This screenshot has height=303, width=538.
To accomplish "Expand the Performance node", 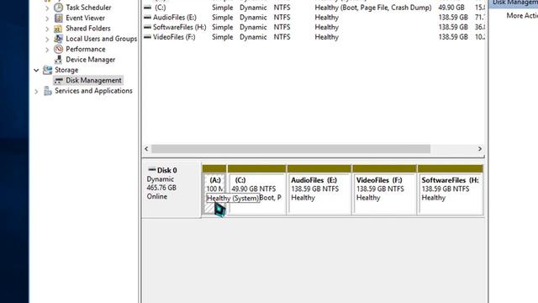I will click(47, 50).
